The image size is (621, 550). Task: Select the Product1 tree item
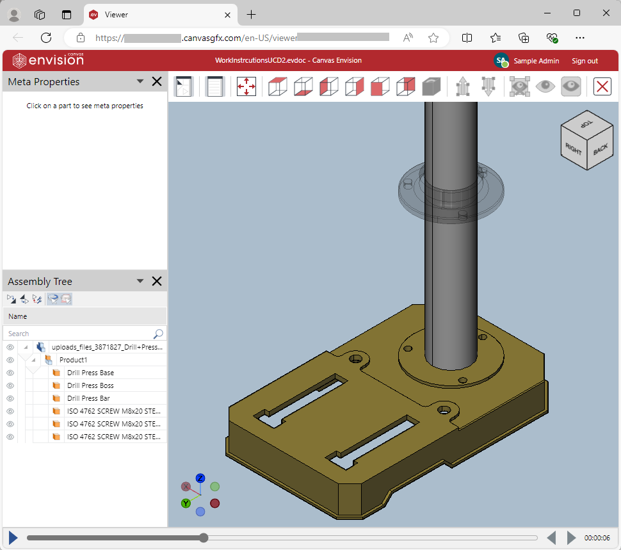pos(73,360)
